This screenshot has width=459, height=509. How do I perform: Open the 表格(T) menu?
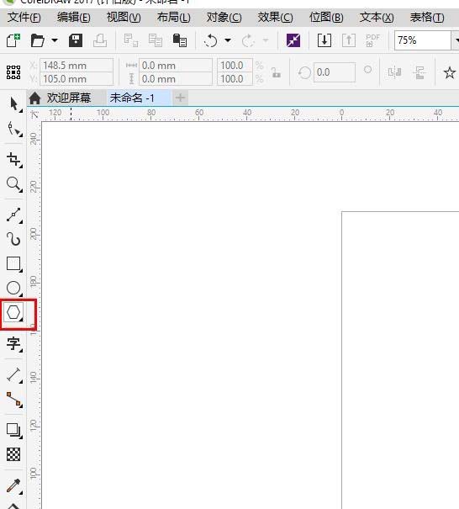tap(427, 17)
